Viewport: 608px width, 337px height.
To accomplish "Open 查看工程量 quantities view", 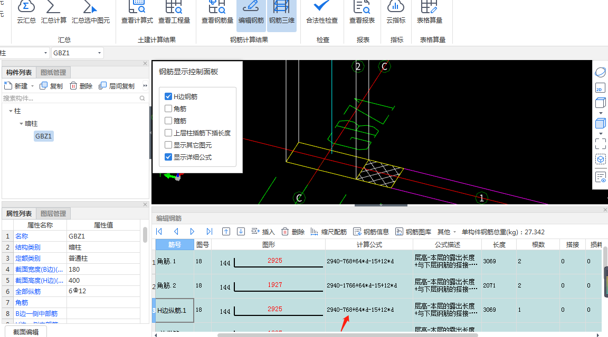I will 174,13.
